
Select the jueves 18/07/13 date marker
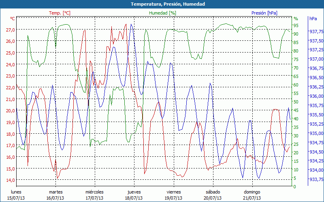(134, 195)
